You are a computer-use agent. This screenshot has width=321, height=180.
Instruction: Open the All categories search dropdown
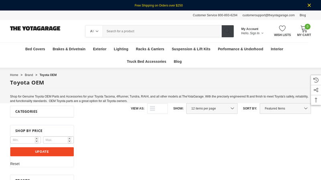click(x=94, y=31)
